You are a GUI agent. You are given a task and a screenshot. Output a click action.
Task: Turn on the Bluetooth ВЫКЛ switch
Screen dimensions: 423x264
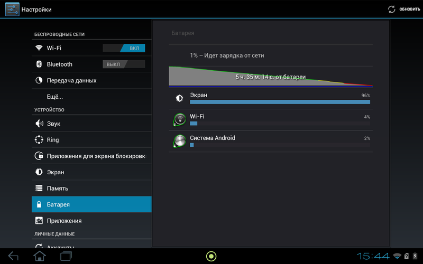(124, 64)
